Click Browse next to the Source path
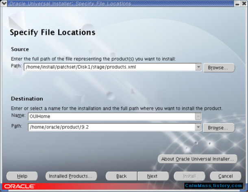The height and width of the screenshot is (192, 248). 219,68
